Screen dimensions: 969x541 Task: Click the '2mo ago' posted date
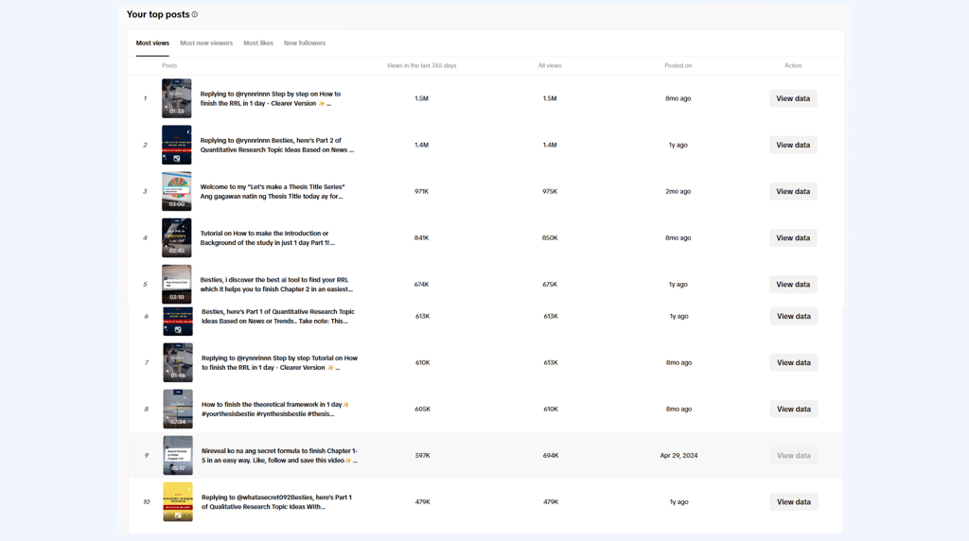point(678,191)
